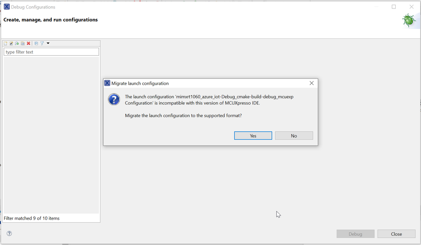Collapse all items in the configurations tree

point(36,43)
